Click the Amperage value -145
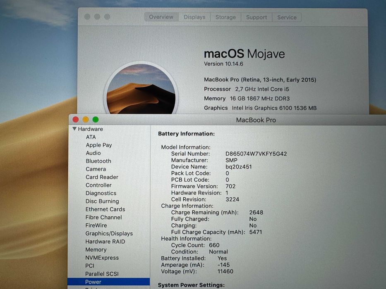 [223, 265]
